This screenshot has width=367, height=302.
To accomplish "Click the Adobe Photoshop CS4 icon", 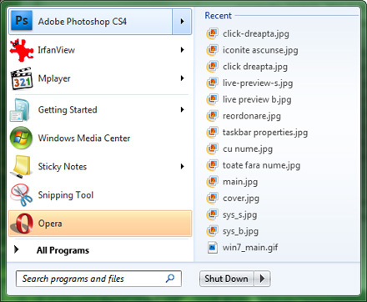I will click(22, 21).
